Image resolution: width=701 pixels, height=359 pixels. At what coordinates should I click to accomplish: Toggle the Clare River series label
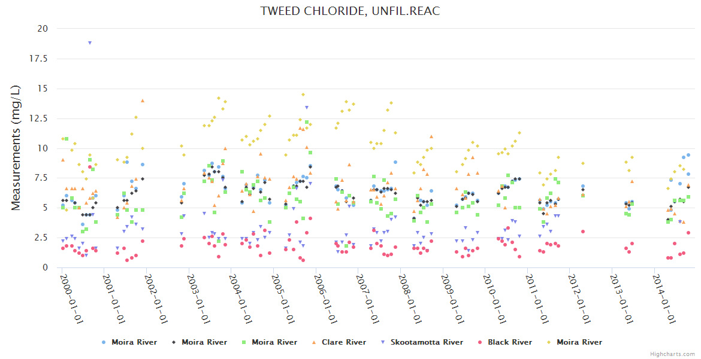[x=343, y=342]
